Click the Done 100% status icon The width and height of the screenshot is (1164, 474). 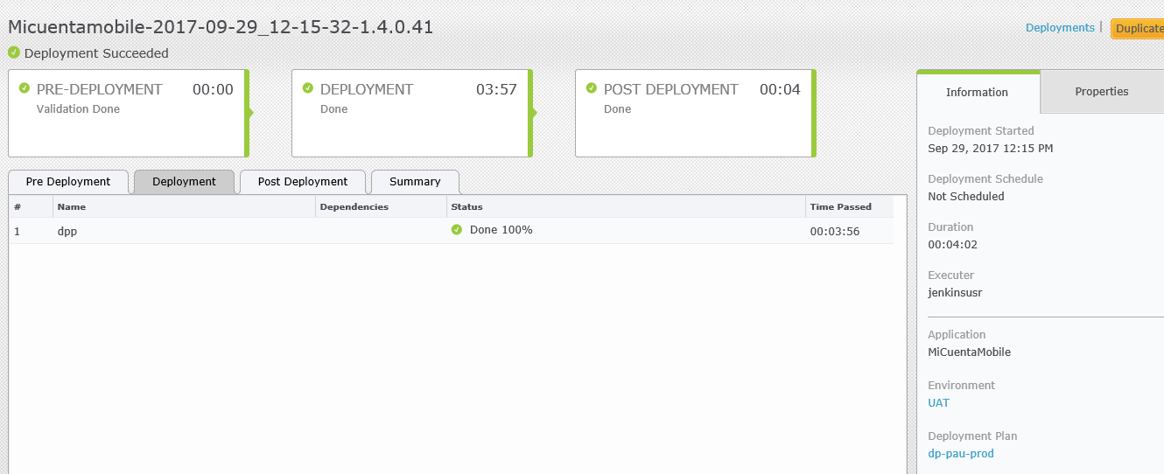coord(457,230)
